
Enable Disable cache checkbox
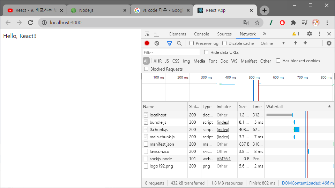coord(224,43)
